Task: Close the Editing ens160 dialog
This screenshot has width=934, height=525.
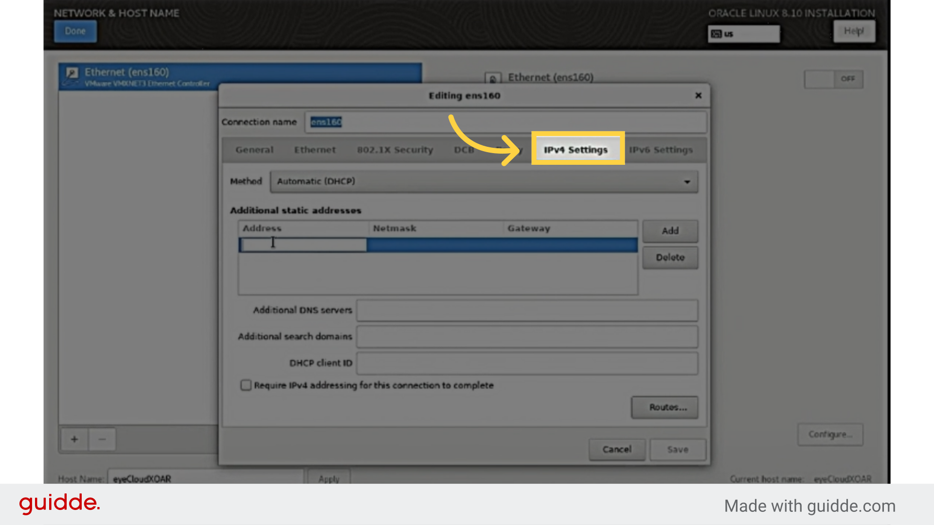Action: (x=698, y=95)
